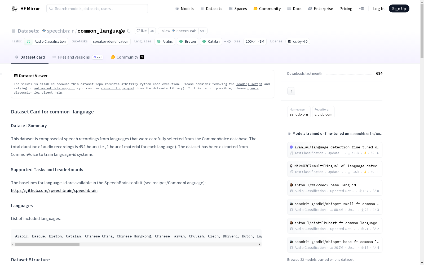Click the 'Dataset Summary' heading
The image size is (424, 265).
point(29,126)
